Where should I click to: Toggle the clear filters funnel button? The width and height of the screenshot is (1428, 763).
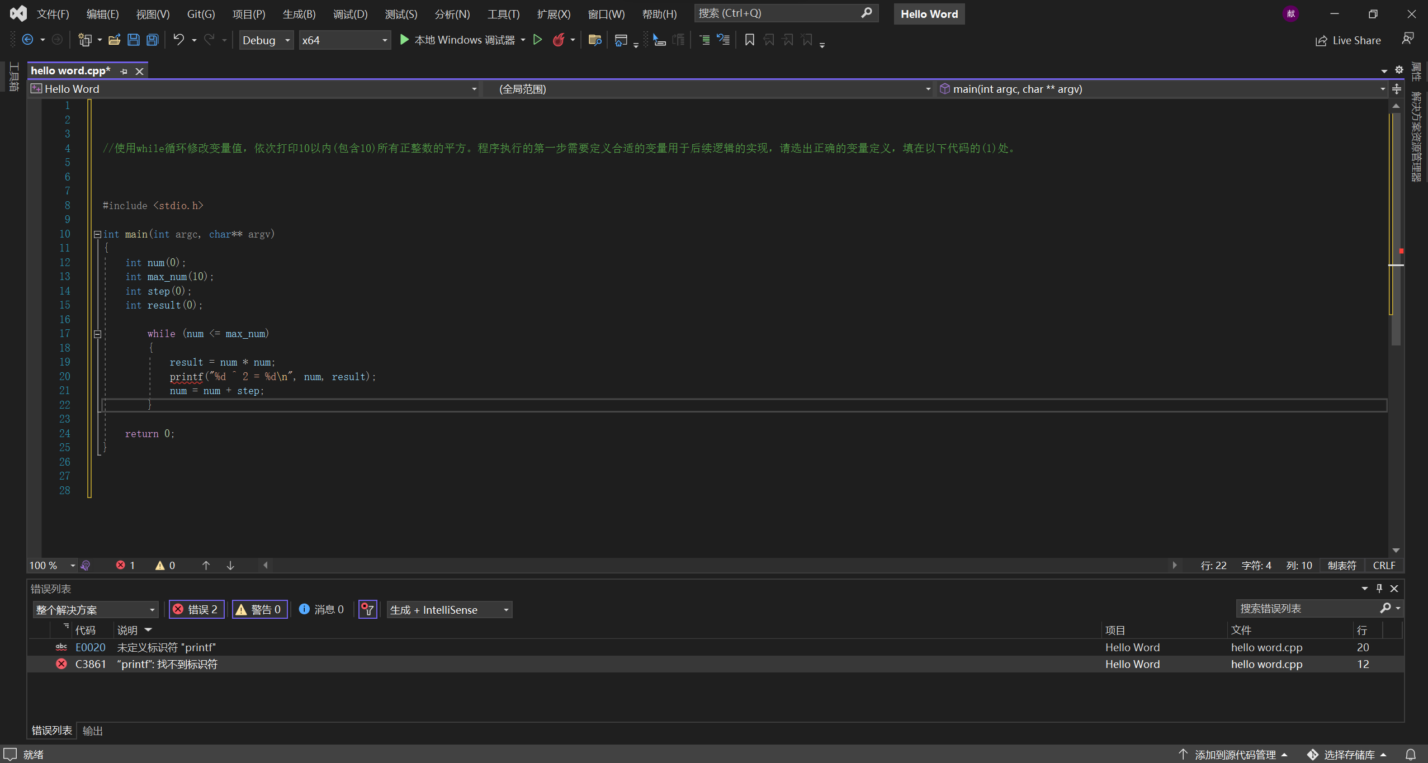tap(367, 609)
